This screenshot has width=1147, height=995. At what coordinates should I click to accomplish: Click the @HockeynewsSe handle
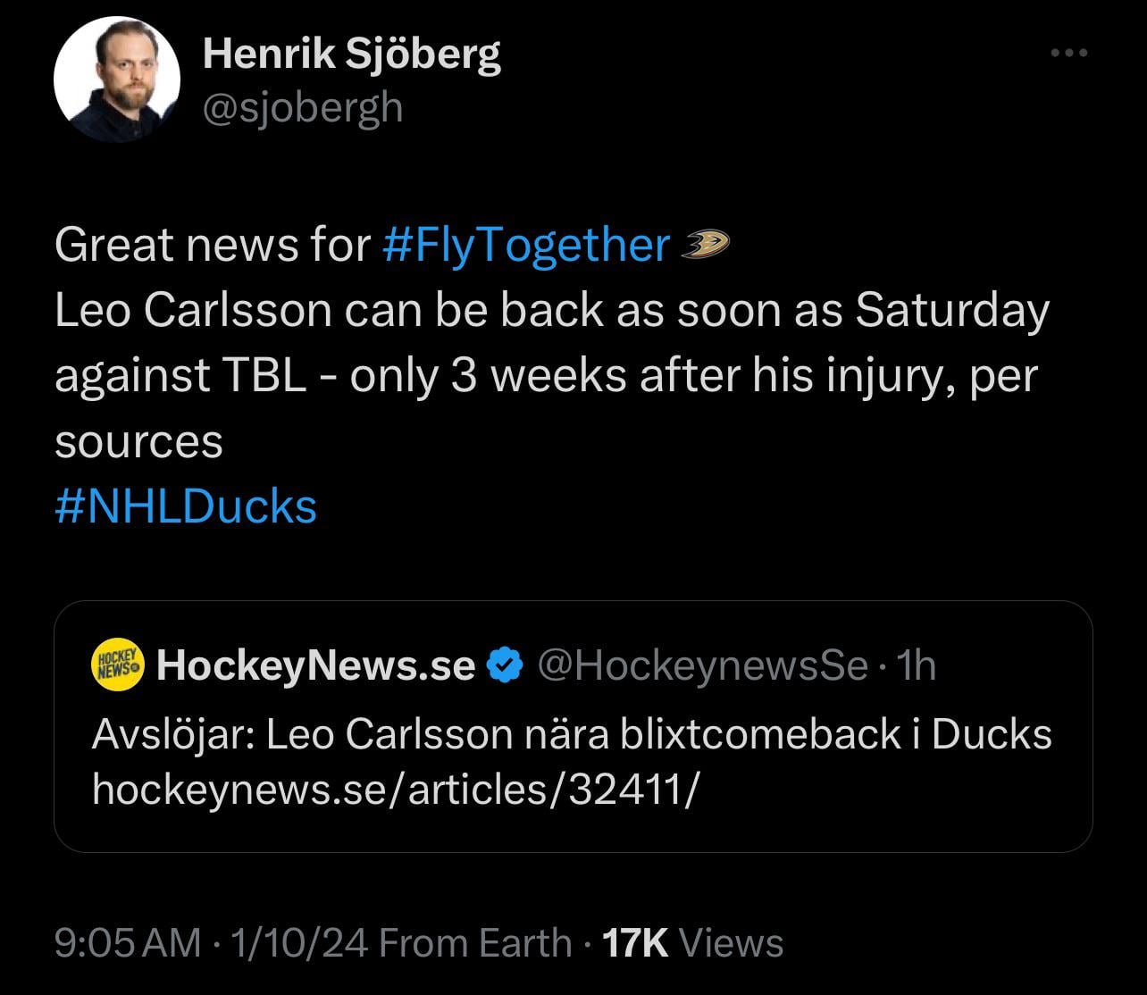(701, 665)
